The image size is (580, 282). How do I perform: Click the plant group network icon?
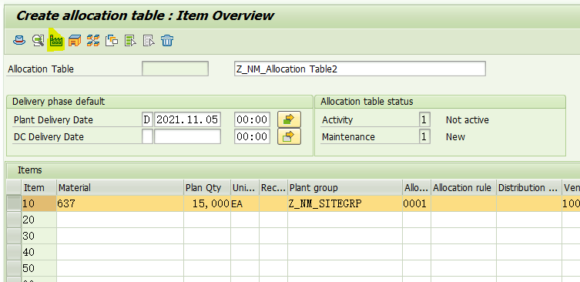click(93, 40)
